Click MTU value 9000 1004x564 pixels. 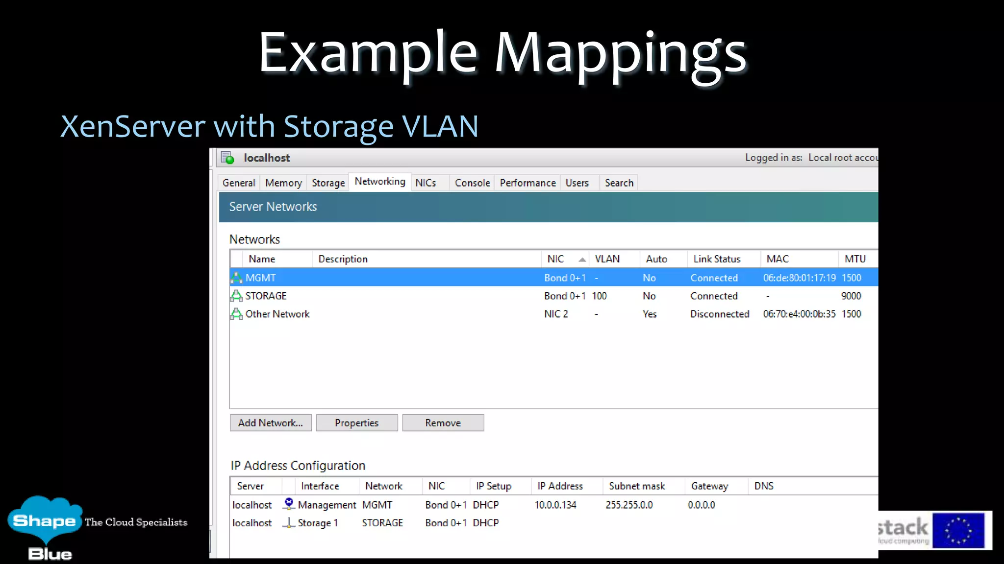click(851, 296)
